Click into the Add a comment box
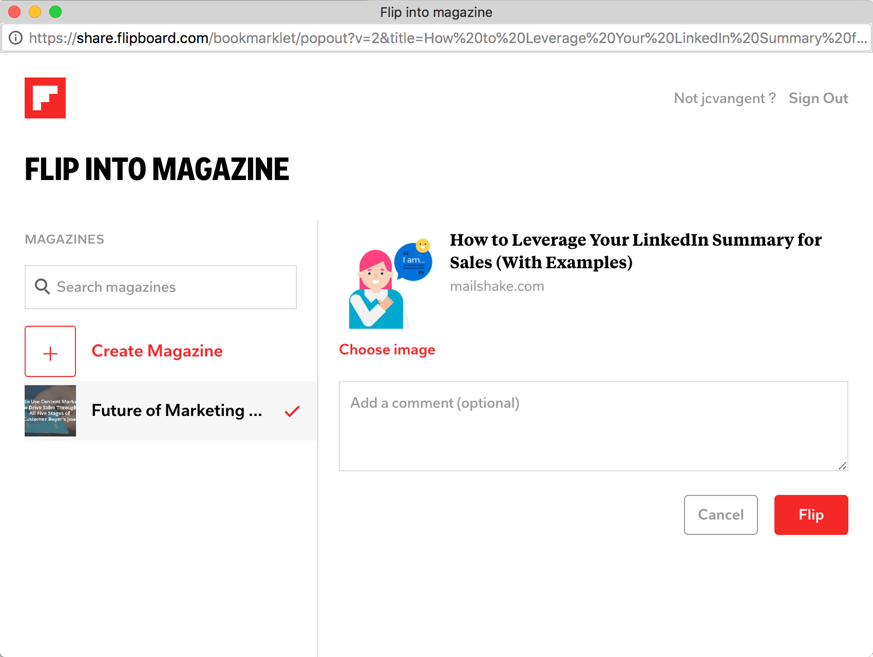 tap(594, 426)
